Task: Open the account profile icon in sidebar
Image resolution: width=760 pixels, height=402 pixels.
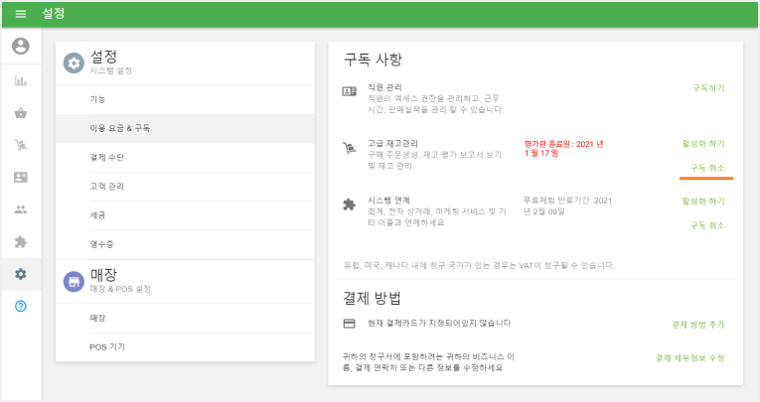Action: pos(21,46)
